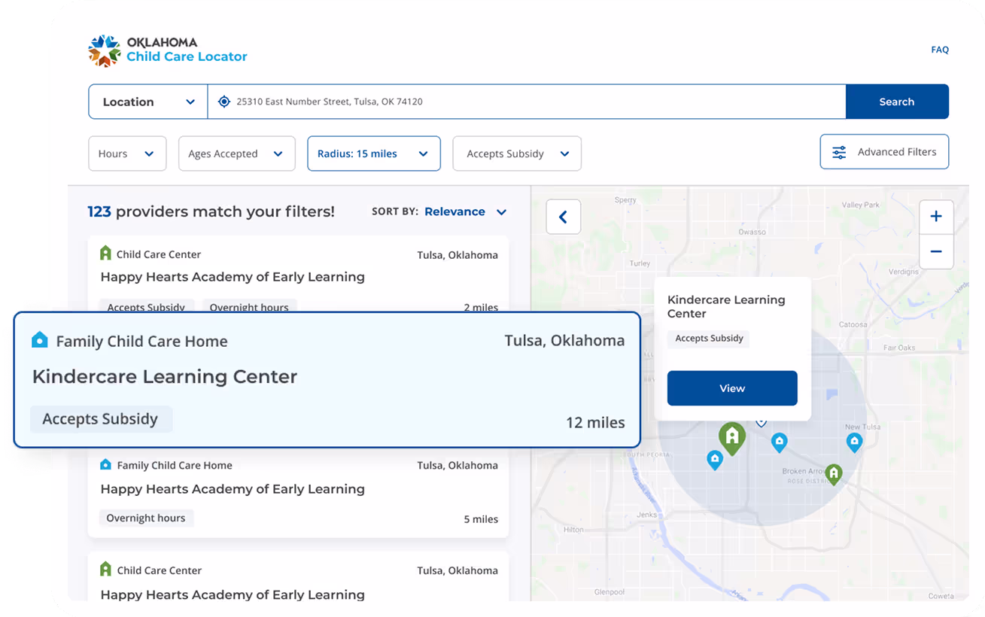Click the blue home pin near South Peoria
Screen dimensions: 985x617
pyautogui.click(x=715, y=460)
